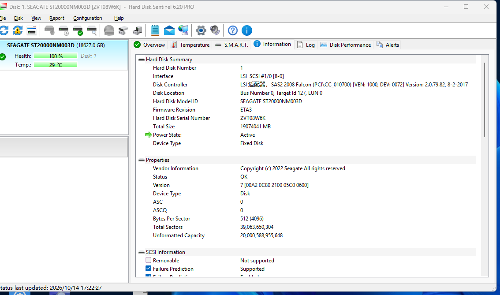The height and width of the screenshot is (295, 500).
Task: Collapse the Hard Disk Summary section
Action: (141, 60)
